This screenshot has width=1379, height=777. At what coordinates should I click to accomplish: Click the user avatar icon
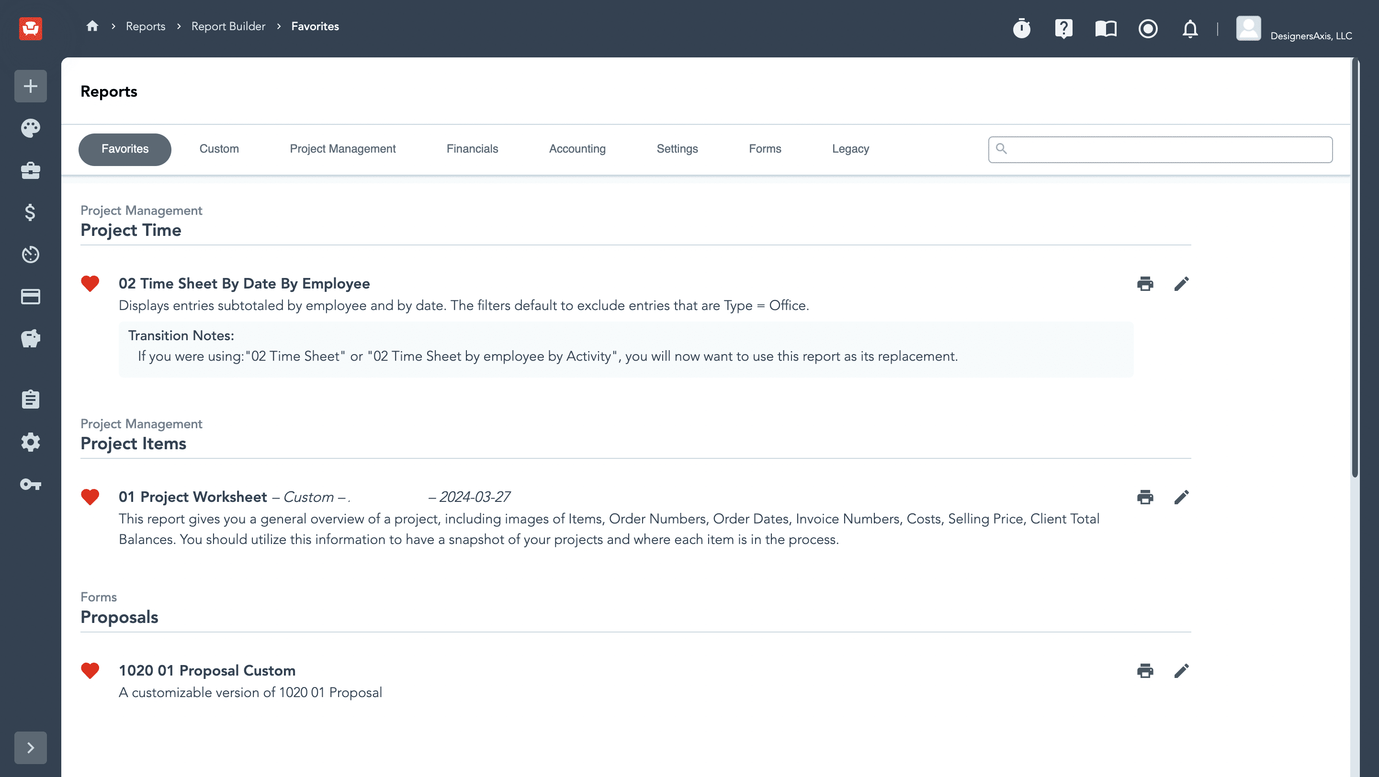tap(1248, 28)
